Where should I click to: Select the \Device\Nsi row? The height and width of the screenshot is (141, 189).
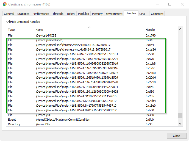[x=86, y=115]
